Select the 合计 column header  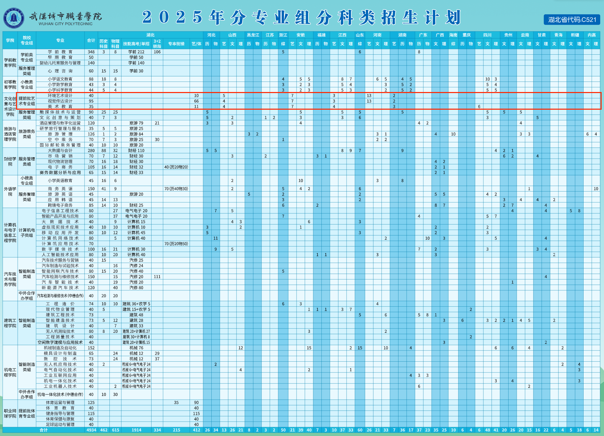[91, 40]
